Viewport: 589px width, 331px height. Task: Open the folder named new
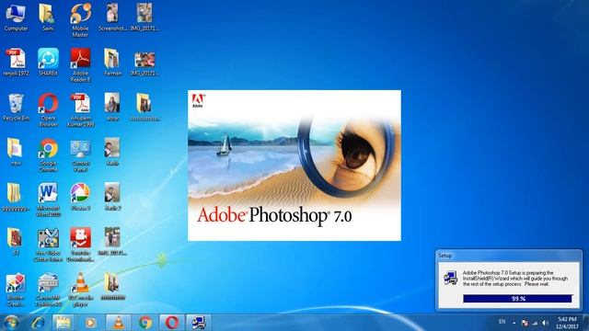coord(15,152)
